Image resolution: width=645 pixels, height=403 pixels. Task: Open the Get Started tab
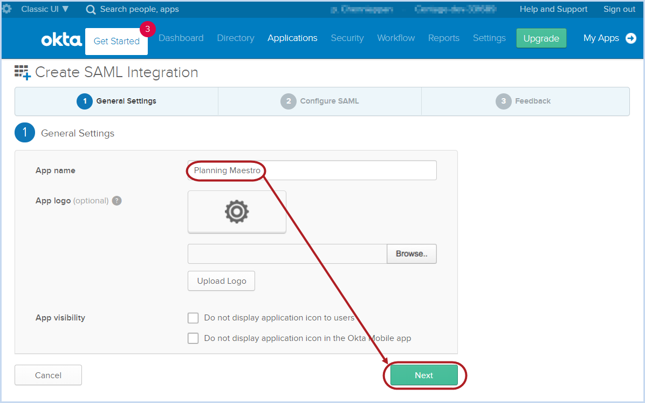[116, 41]
